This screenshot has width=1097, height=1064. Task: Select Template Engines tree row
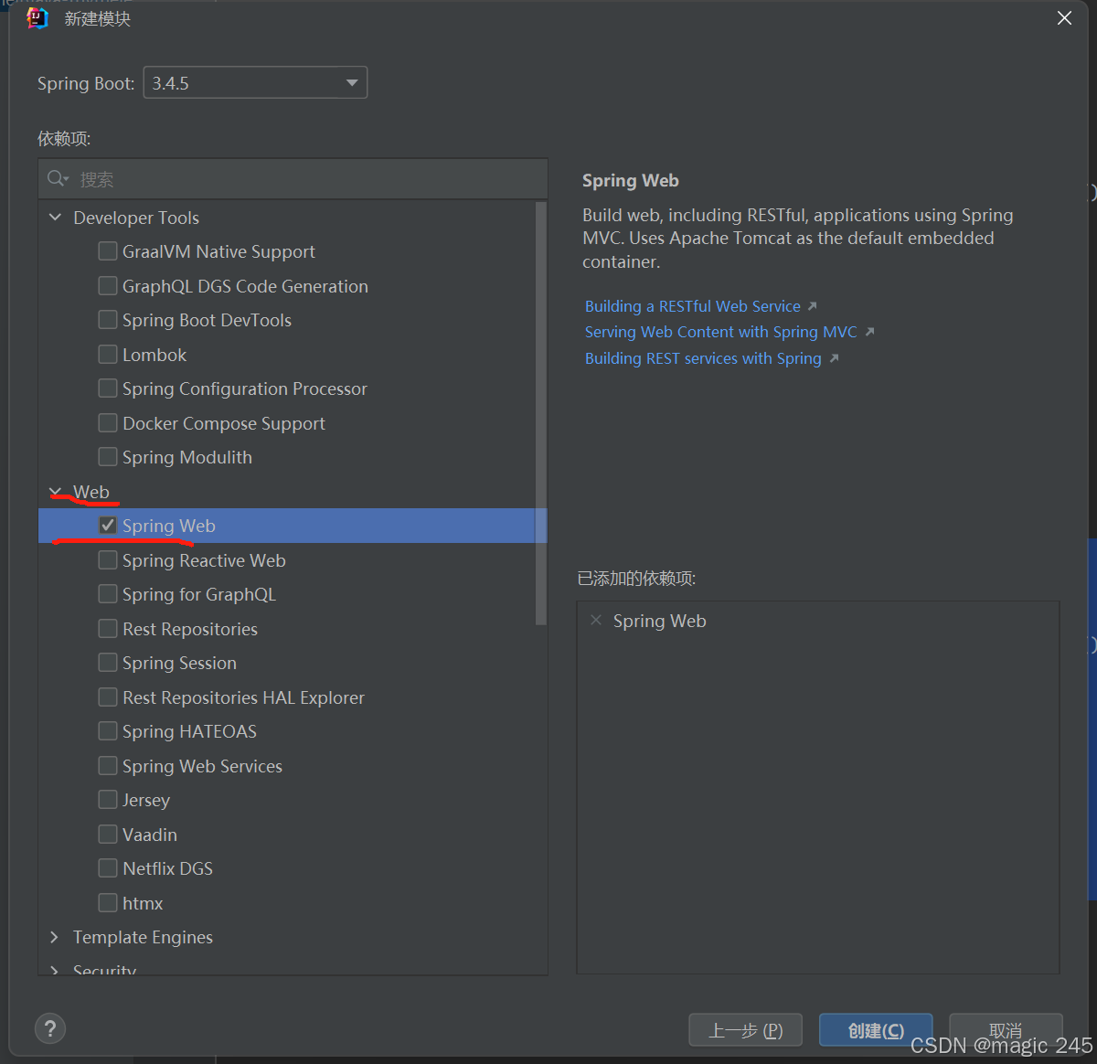pyautogui.click(x=293, y=937)
